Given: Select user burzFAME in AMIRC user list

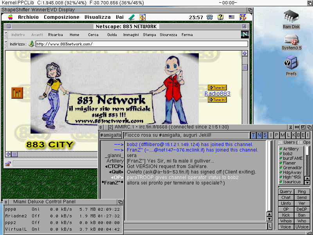Looking at the screenshot, I should (291, 158).
